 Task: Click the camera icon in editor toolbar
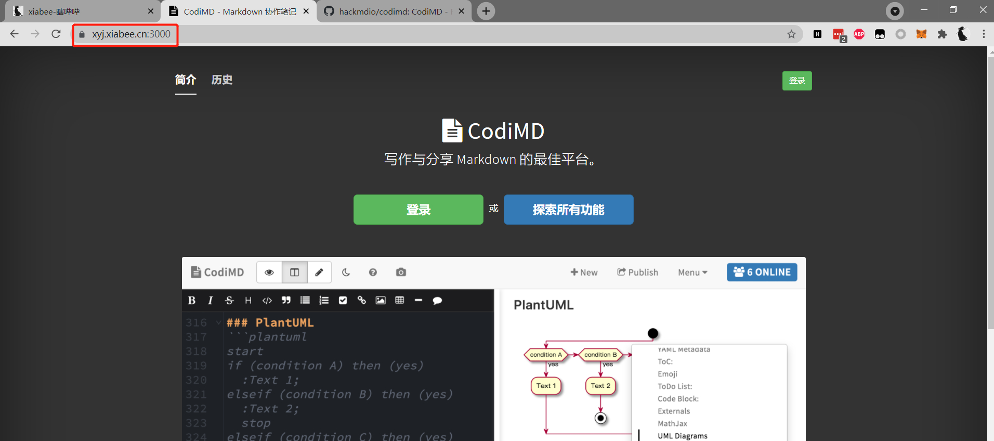click(401, 272)
